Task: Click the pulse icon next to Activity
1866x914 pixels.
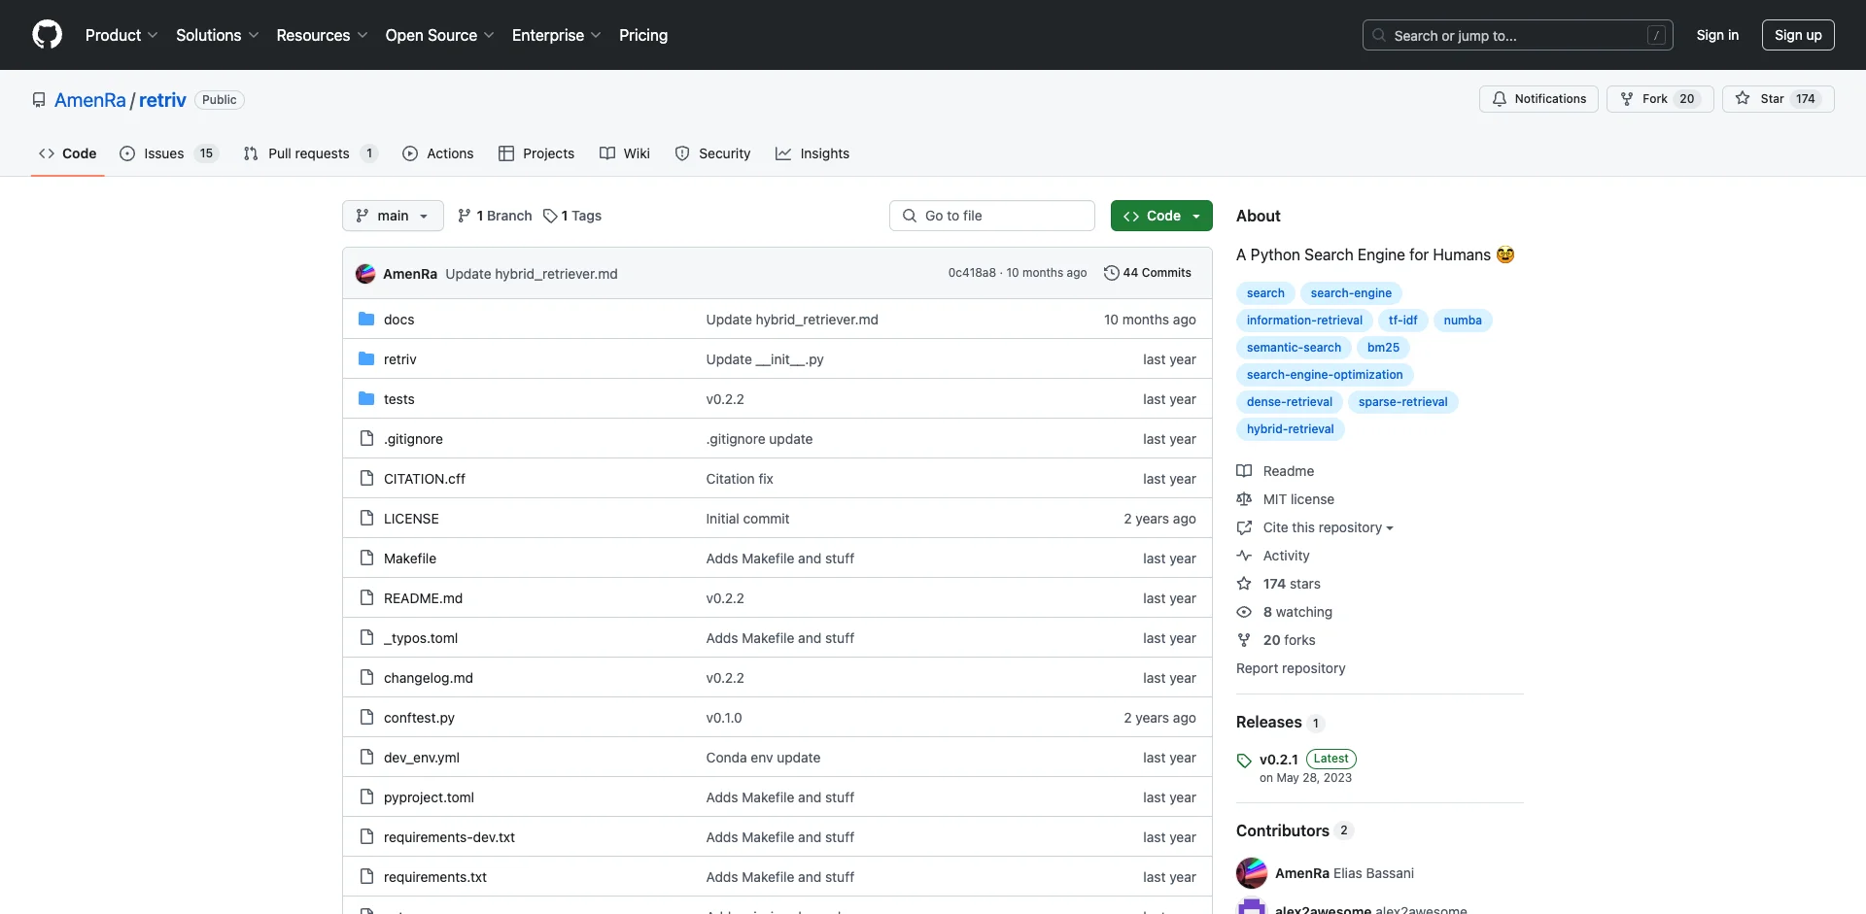Action: pyautogui.click(x=1244, y=556)
